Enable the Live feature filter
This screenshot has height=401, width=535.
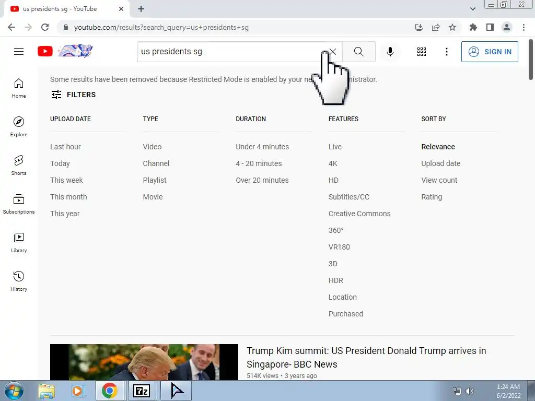[x=335, y=147]
